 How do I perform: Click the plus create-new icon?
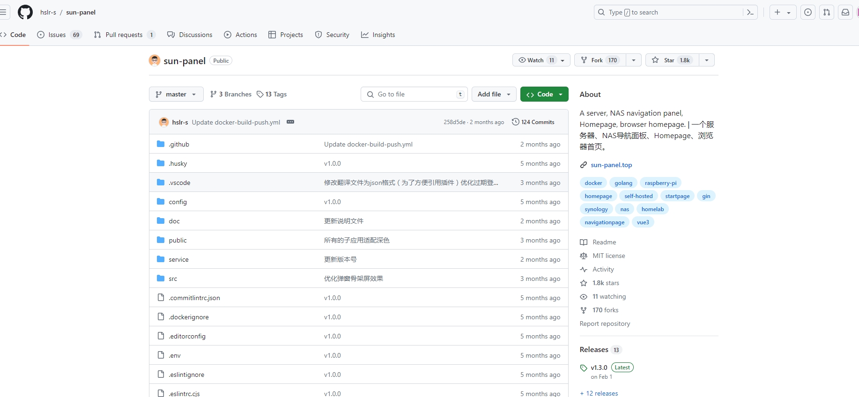778,12
